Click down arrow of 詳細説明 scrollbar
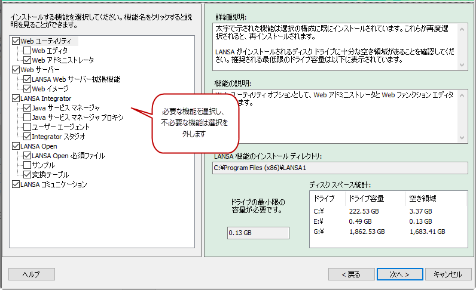 tap(462, 65)
